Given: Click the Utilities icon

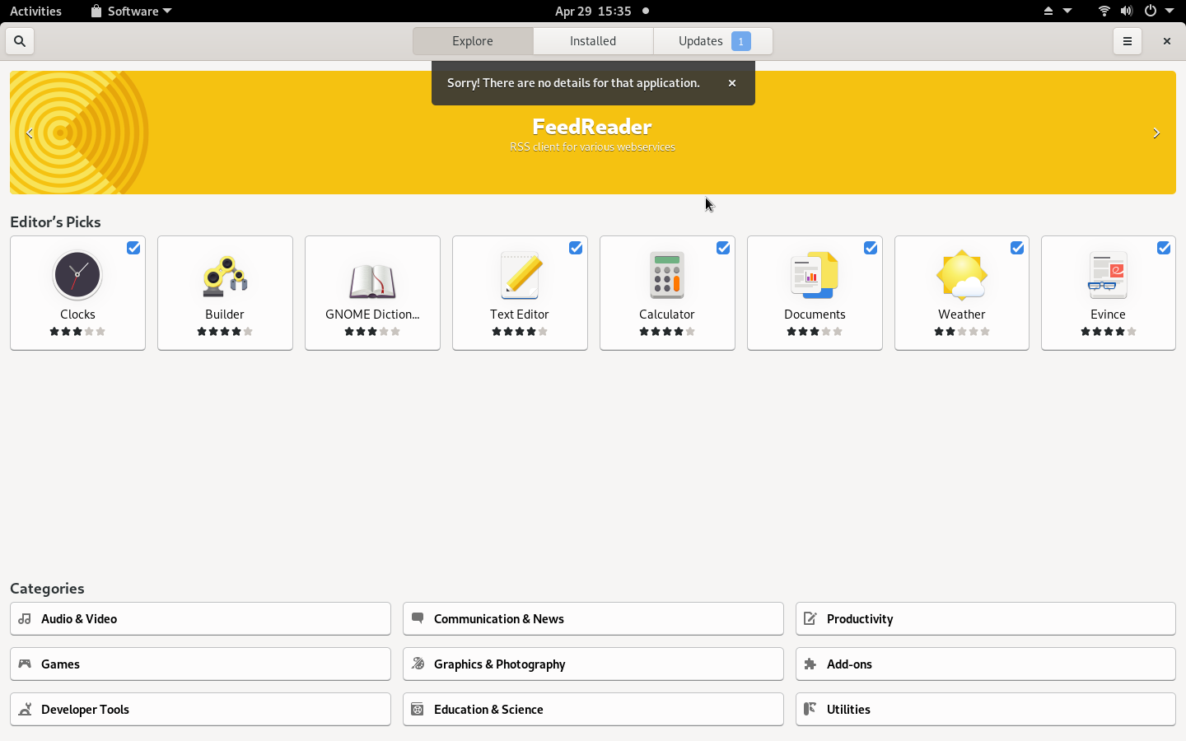Looking at the screenshot, I should (810, 709).
